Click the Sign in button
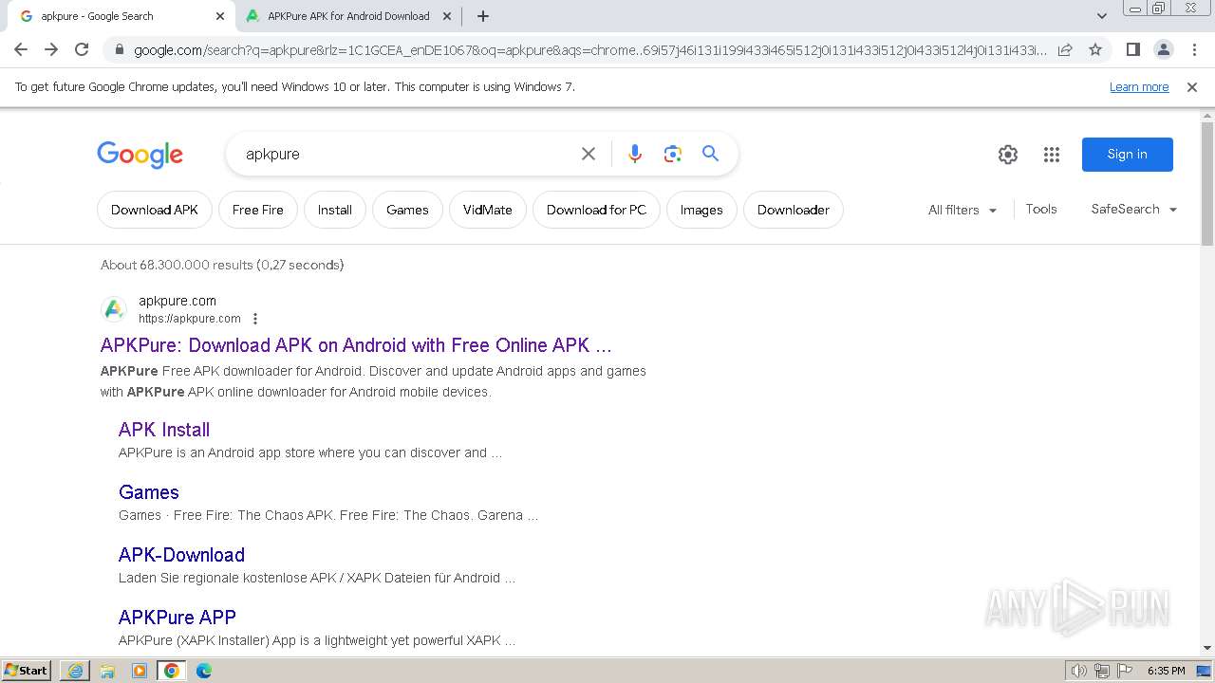Viewport: 1215px width, 683px height. 1128,155
